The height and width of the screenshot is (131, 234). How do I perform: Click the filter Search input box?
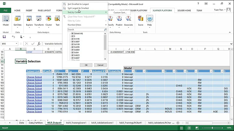click(86, 30)
